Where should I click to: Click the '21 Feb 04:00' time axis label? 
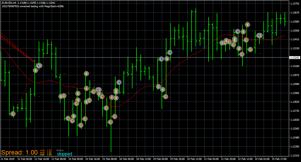click(211, 159)
